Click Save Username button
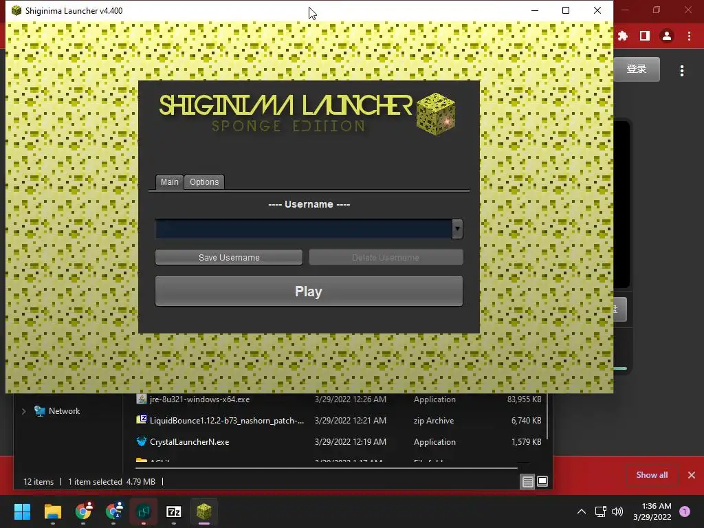Image resolution: width=704 pixels, height=528 pixels. click(228, 257)
